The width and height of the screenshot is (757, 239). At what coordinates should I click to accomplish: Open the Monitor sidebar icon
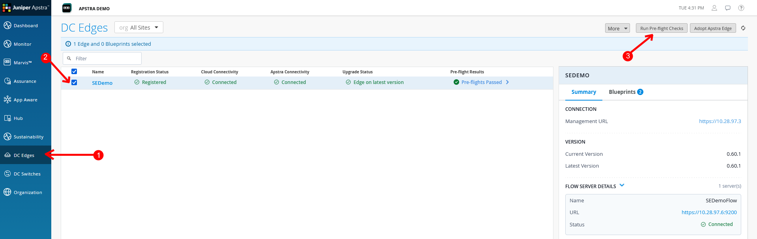[x=7, y=44]
